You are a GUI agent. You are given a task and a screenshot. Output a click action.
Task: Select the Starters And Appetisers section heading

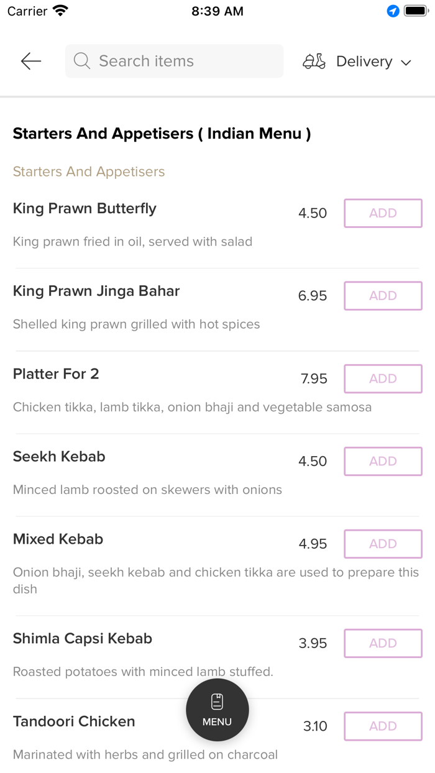[x=162, y=133]
